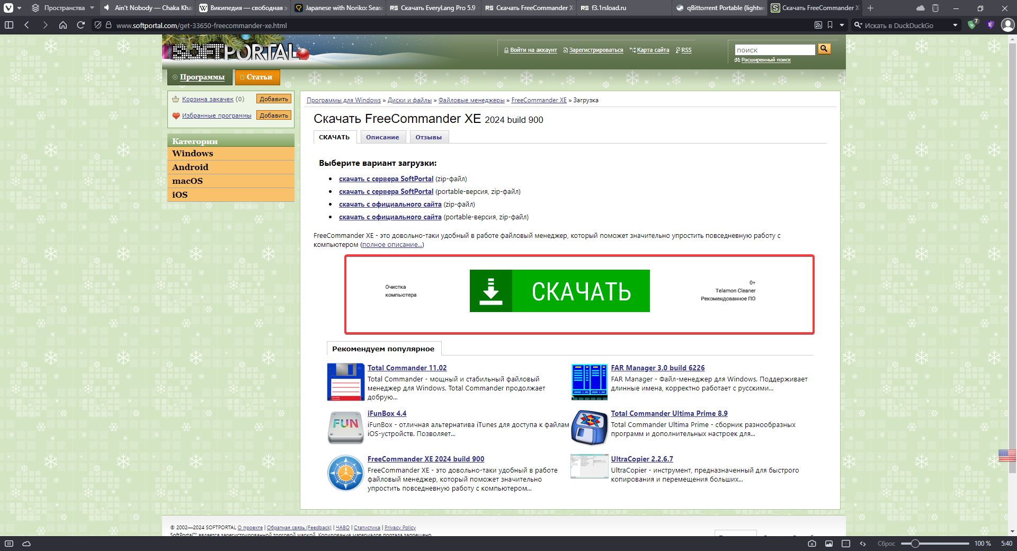Open the bookmark dropdown arrow in address bar

pos(842,25)
